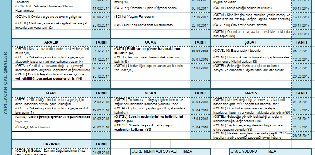Screen dimensions: 315x155
Task: Click the bold date cell 01.01.2018
Action: tap(200, 51)
